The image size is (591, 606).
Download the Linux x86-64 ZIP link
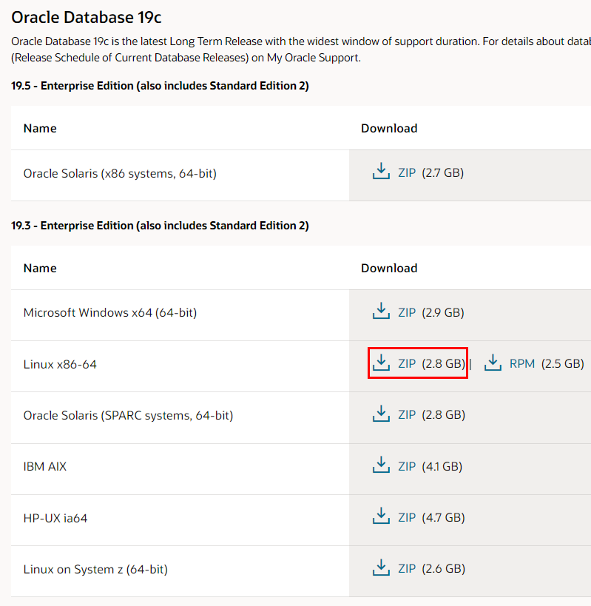tap(407, 364)
